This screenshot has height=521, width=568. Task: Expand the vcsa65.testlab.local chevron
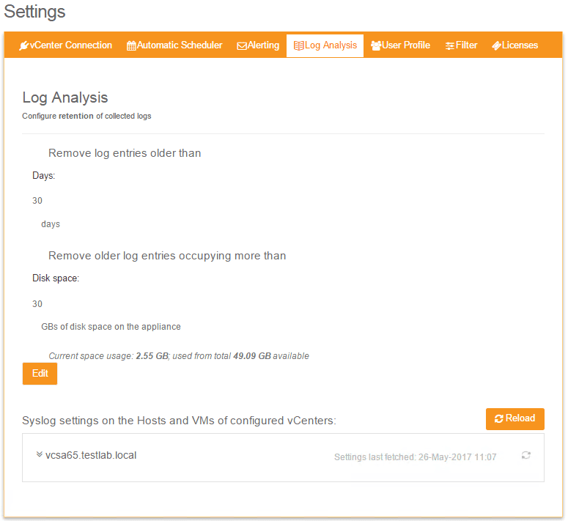tap(40, 455)
